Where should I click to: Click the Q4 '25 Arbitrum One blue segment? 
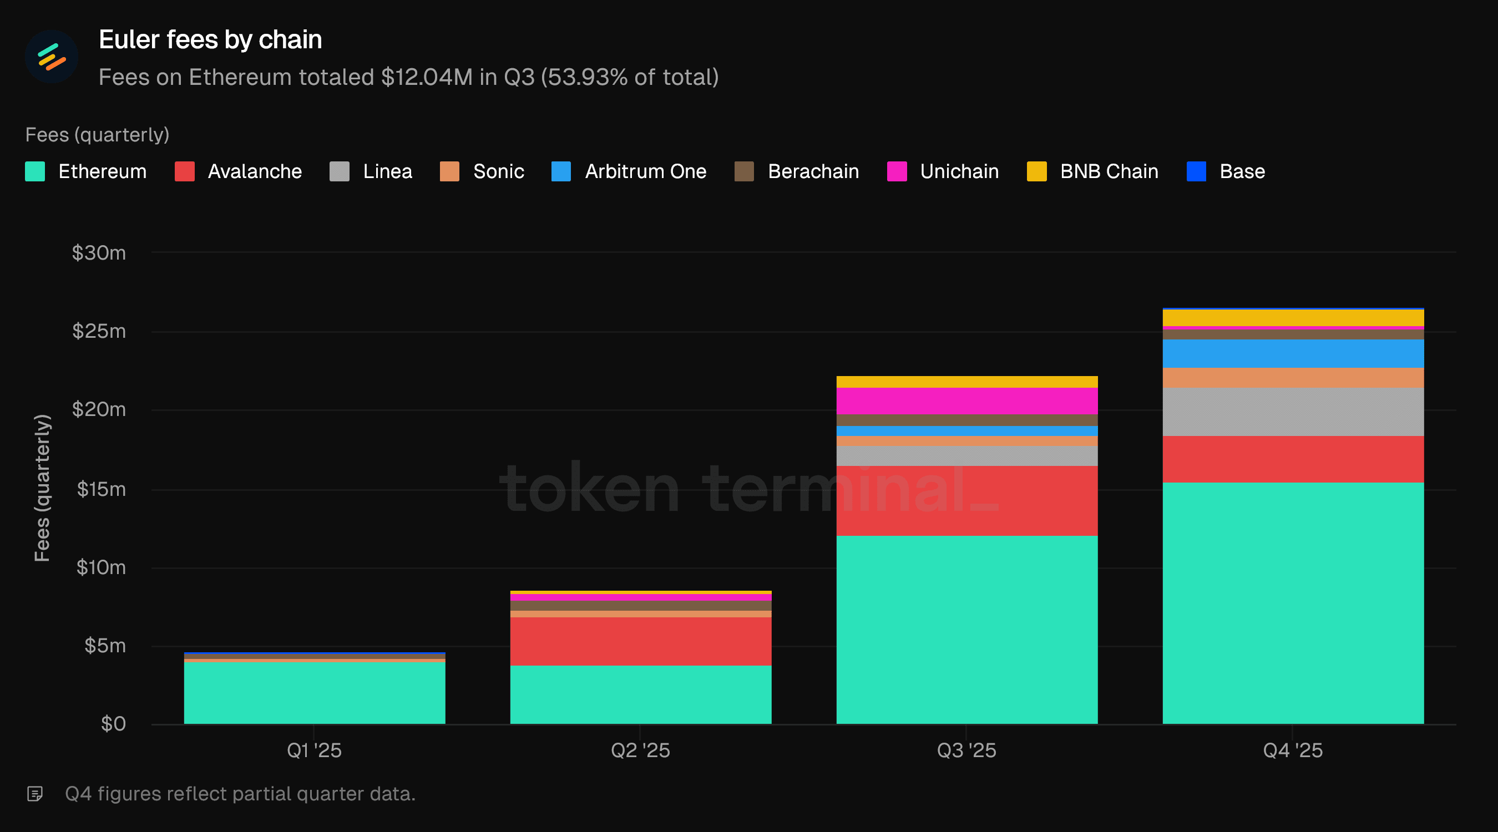pyautogui.click(x=1293, y=353)
